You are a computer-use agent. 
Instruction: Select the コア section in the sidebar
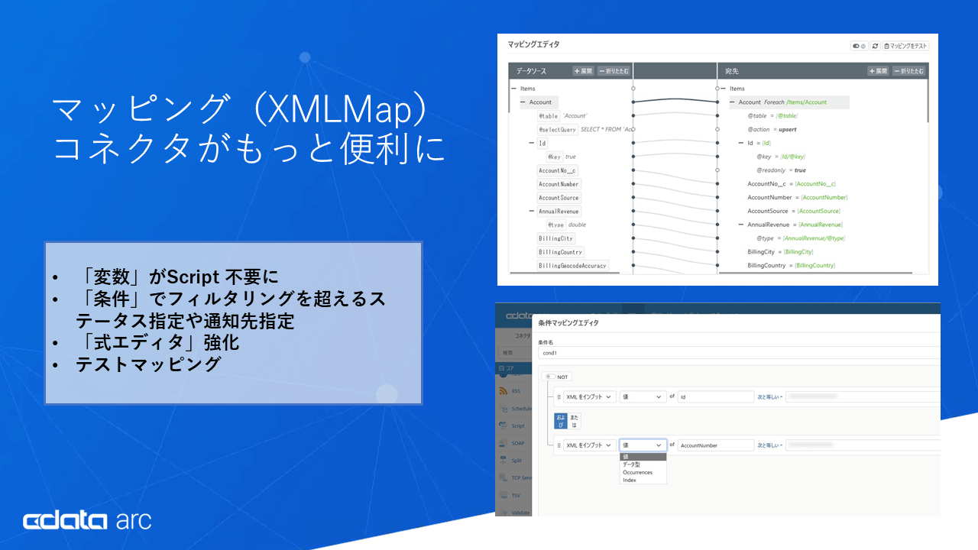tap(508, 368)
